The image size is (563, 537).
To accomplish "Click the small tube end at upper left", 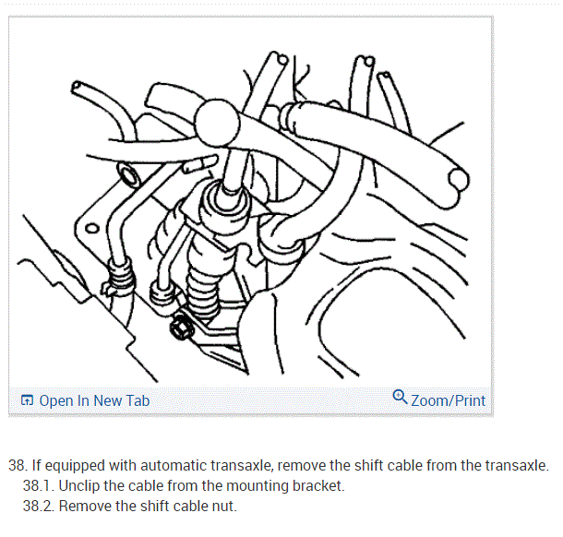I will pyautogui.click(x=76, y=86).
